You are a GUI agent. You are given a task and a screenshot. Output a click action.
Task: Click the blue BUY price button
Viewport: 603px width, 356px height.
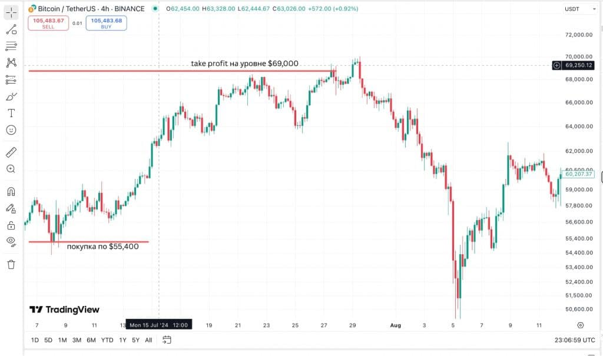pyautogui.click(x=106, y=24)
